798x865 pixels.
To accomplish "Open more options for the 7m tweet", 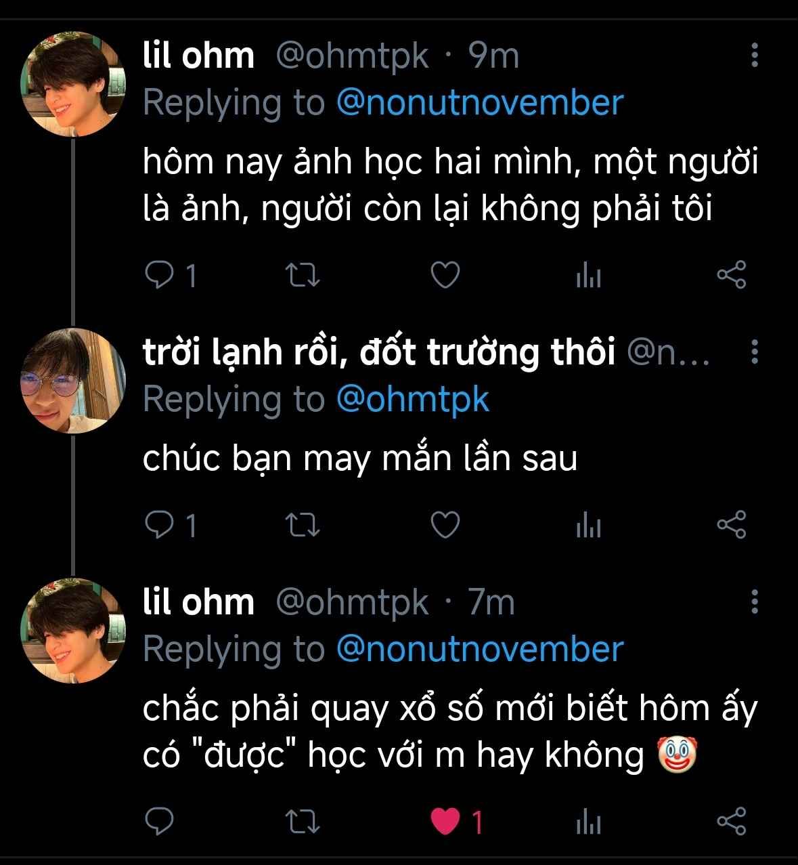I will tap(755, 602).
